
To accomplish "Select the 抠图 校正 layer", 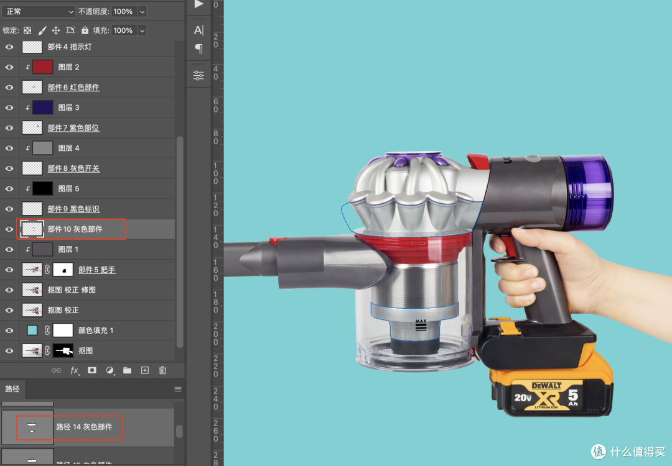I will (x=88, y=310).
